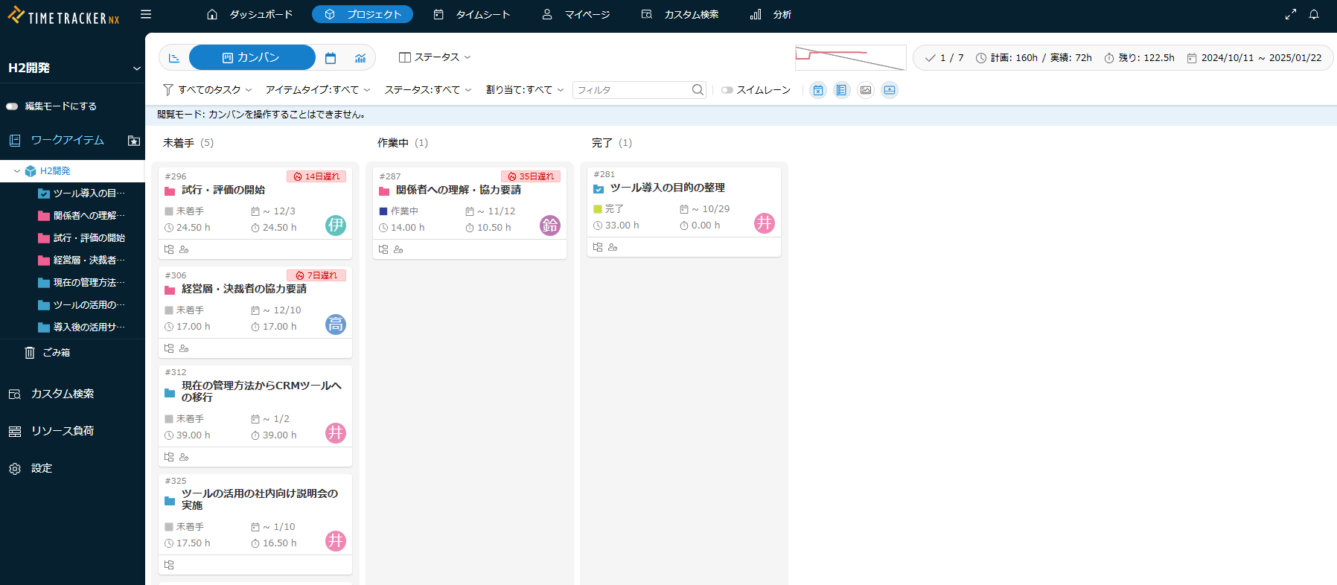
Task: Click the magnifier icon in the filter box
Action: [x=698, y=90]
